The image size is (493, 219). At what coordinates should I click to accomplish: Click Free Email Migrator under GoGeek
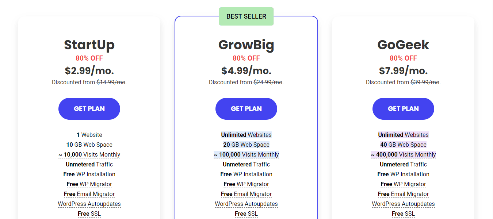pos(403,194)
